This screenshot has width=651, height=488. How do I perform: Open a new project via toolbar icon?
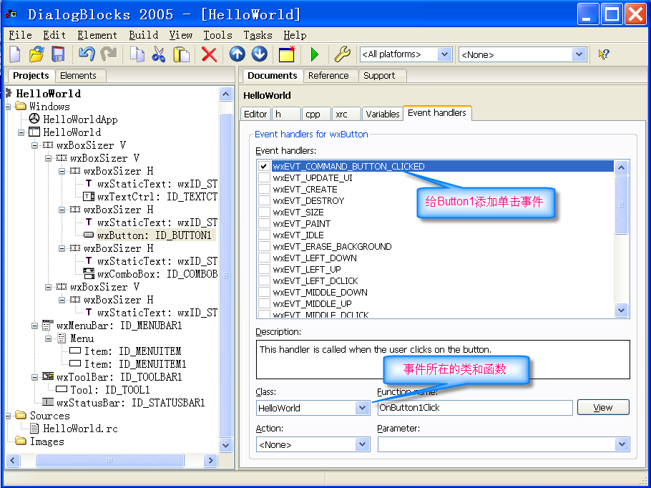click(15, 54)
